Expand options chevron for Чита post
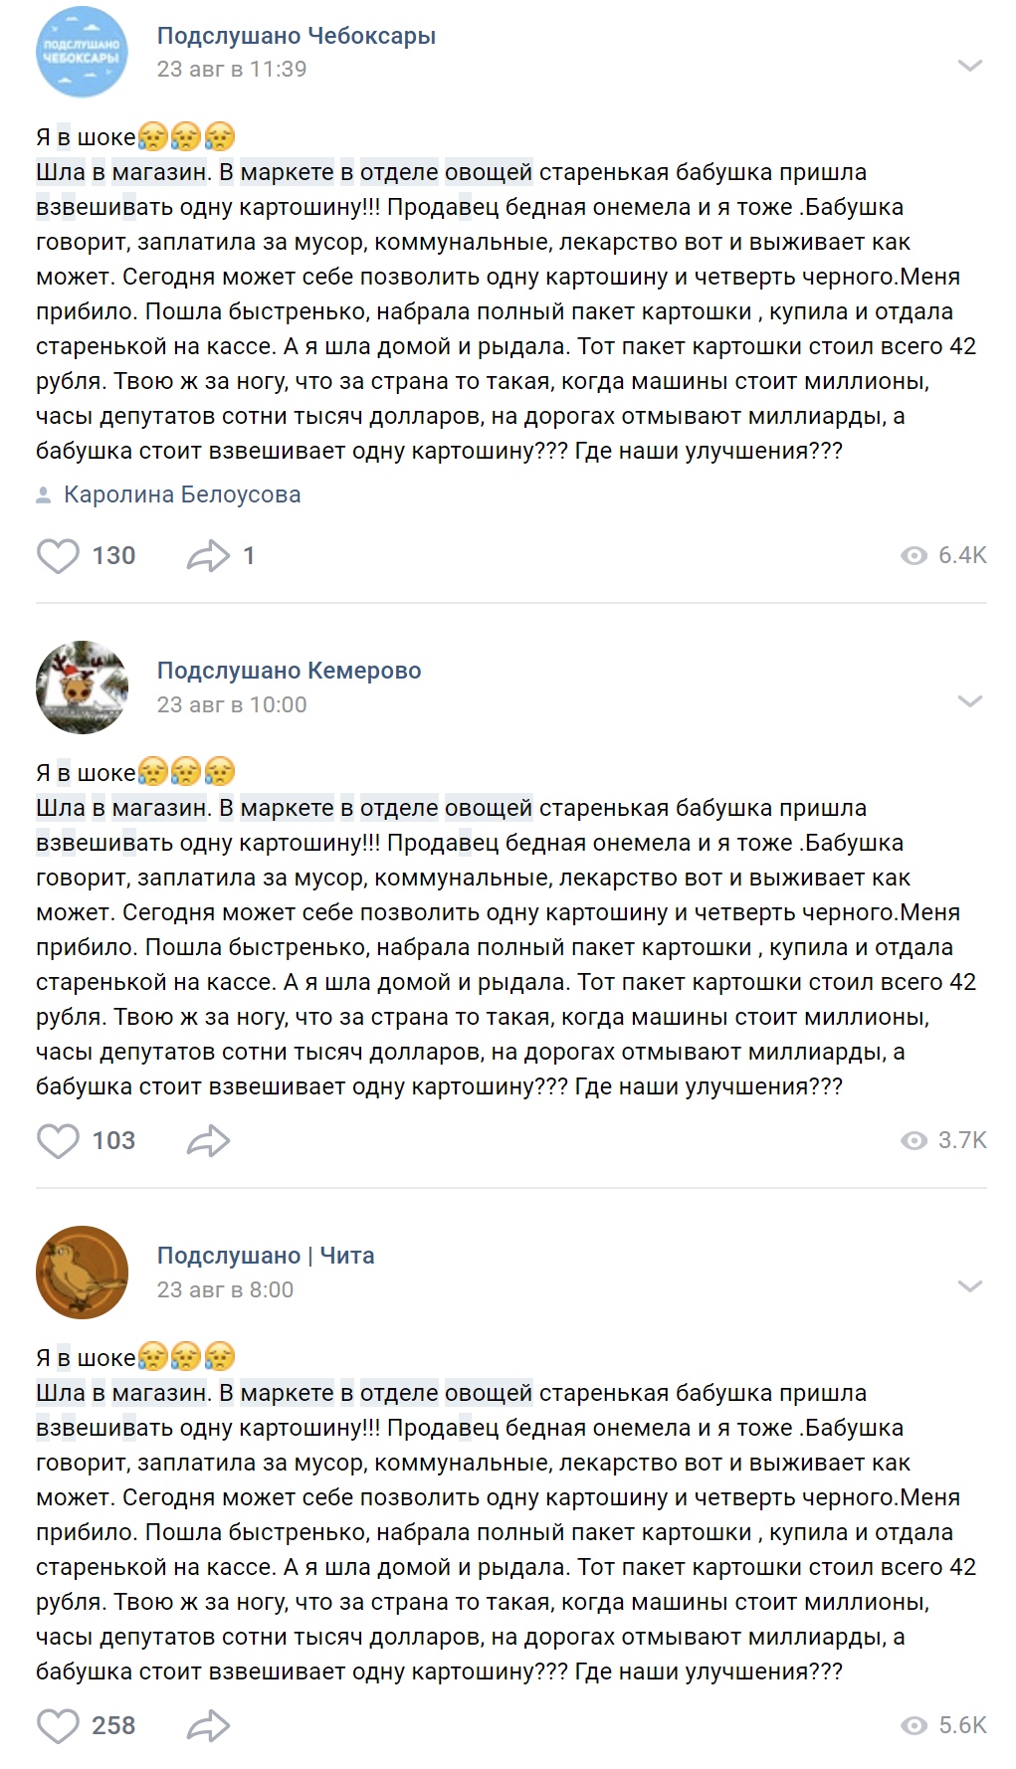This screenshot has width=1016, height=1769. tap(969, 1286)
